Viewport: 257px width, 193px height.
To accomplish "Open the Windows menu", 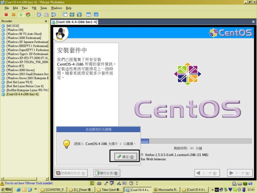I will 57,8.
